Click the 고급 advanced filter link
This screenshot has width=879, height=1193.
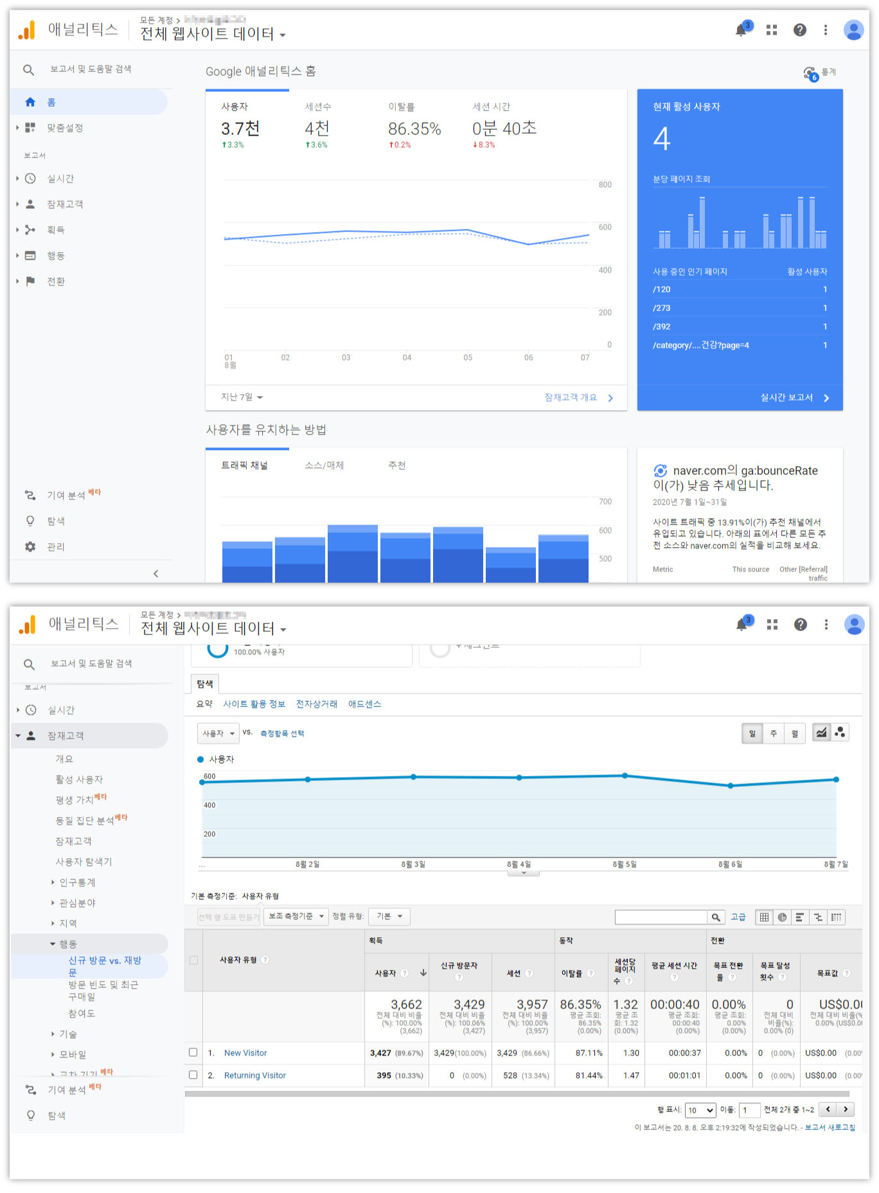pos(738,917)
